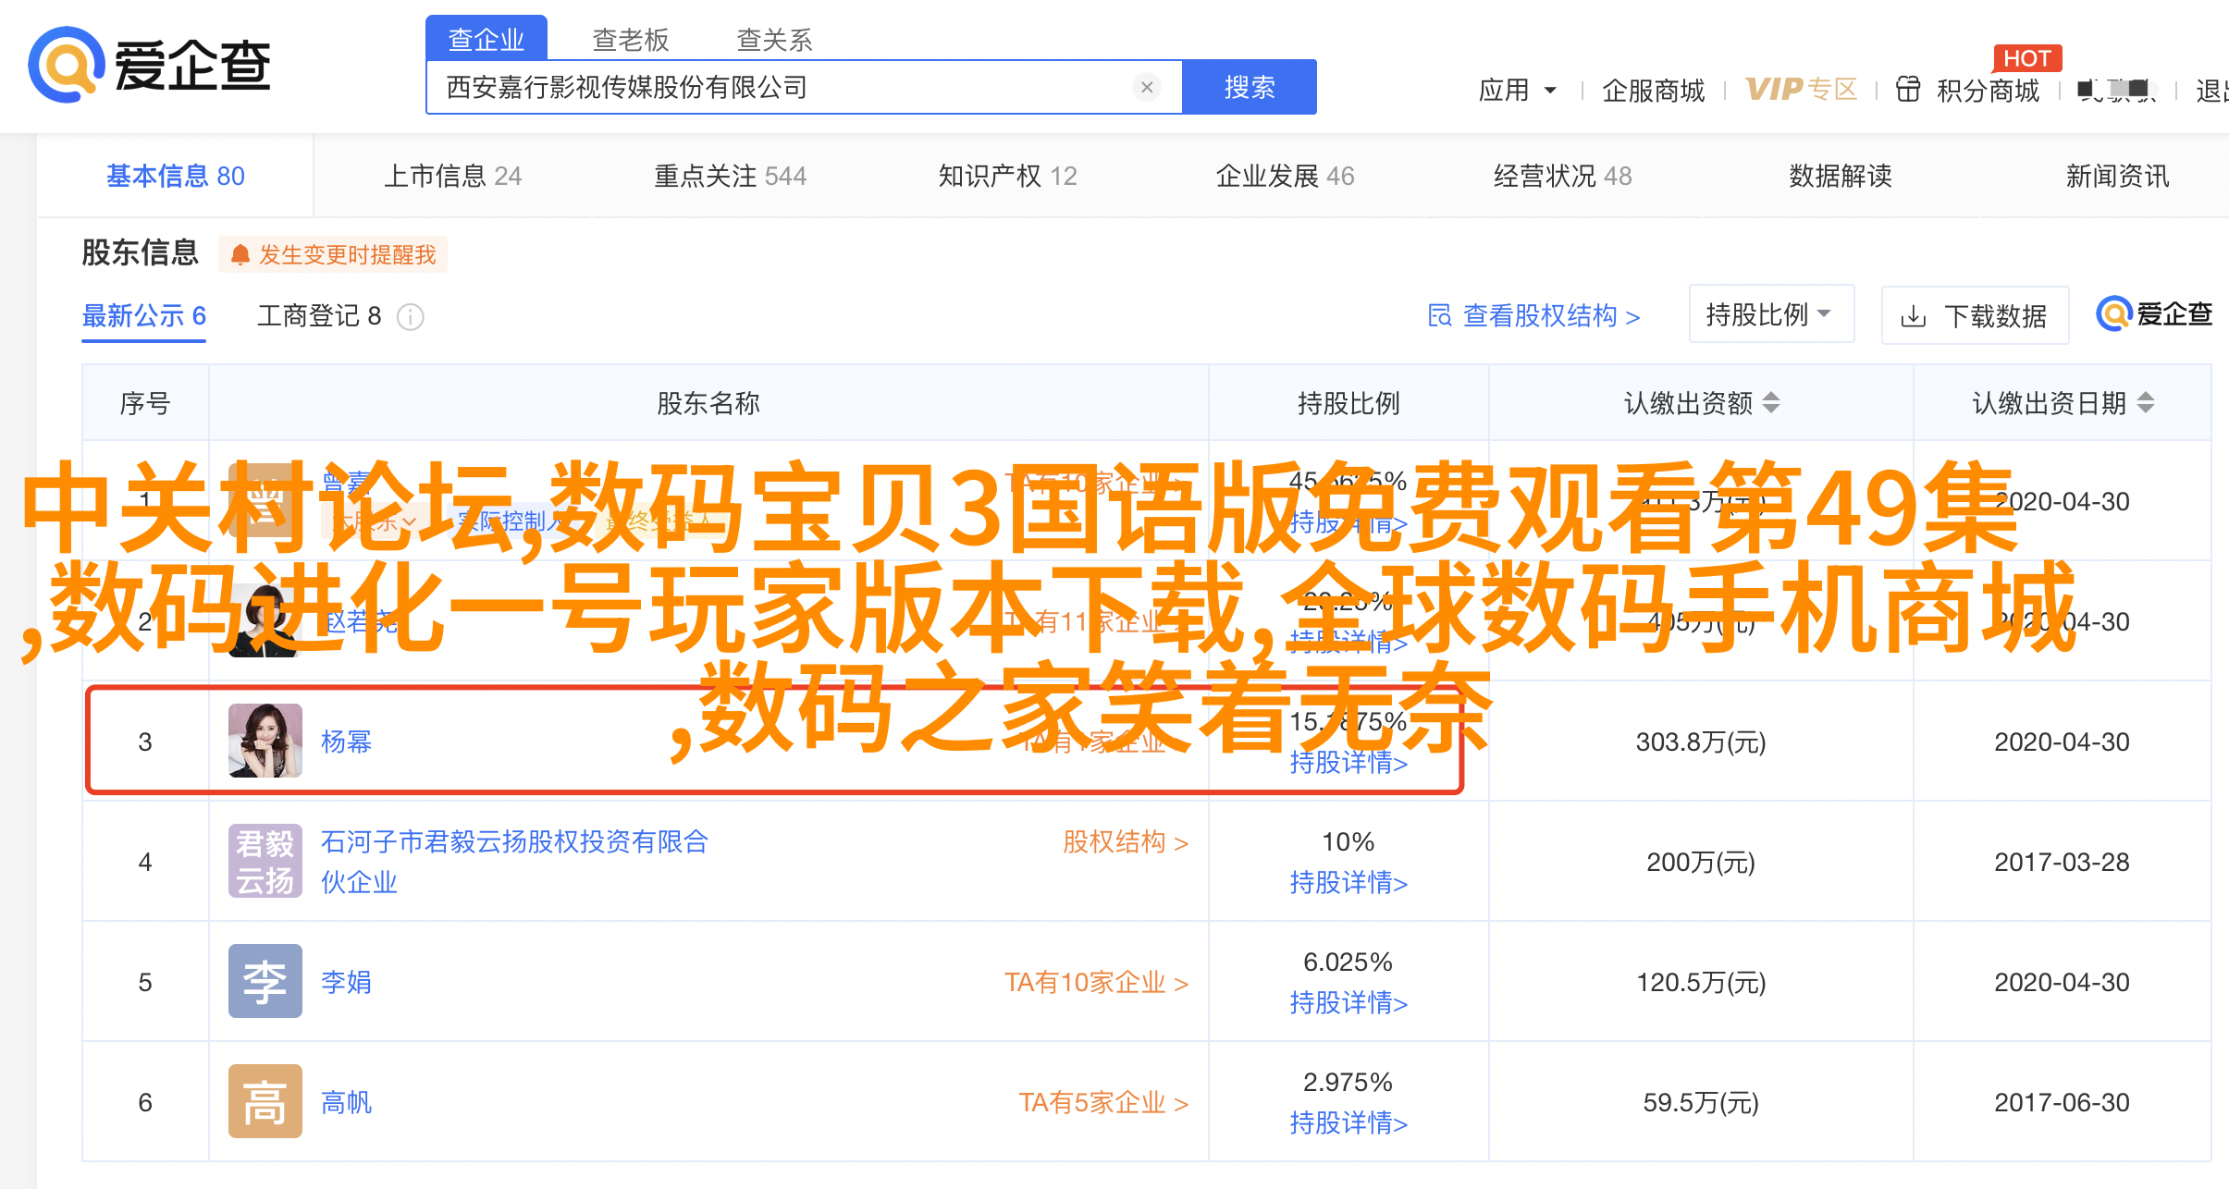Select the 最新公示 6 sub-tab
Viewport: 2229px width, 1189px height.
pos(144,316)
